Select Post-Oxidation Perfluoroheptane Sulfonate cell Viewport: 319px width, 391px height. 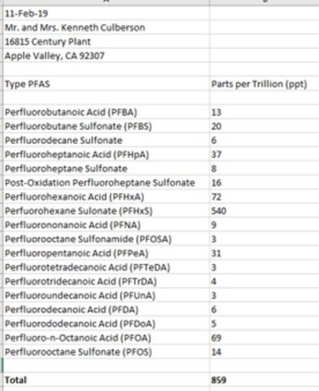pos(106,182)
